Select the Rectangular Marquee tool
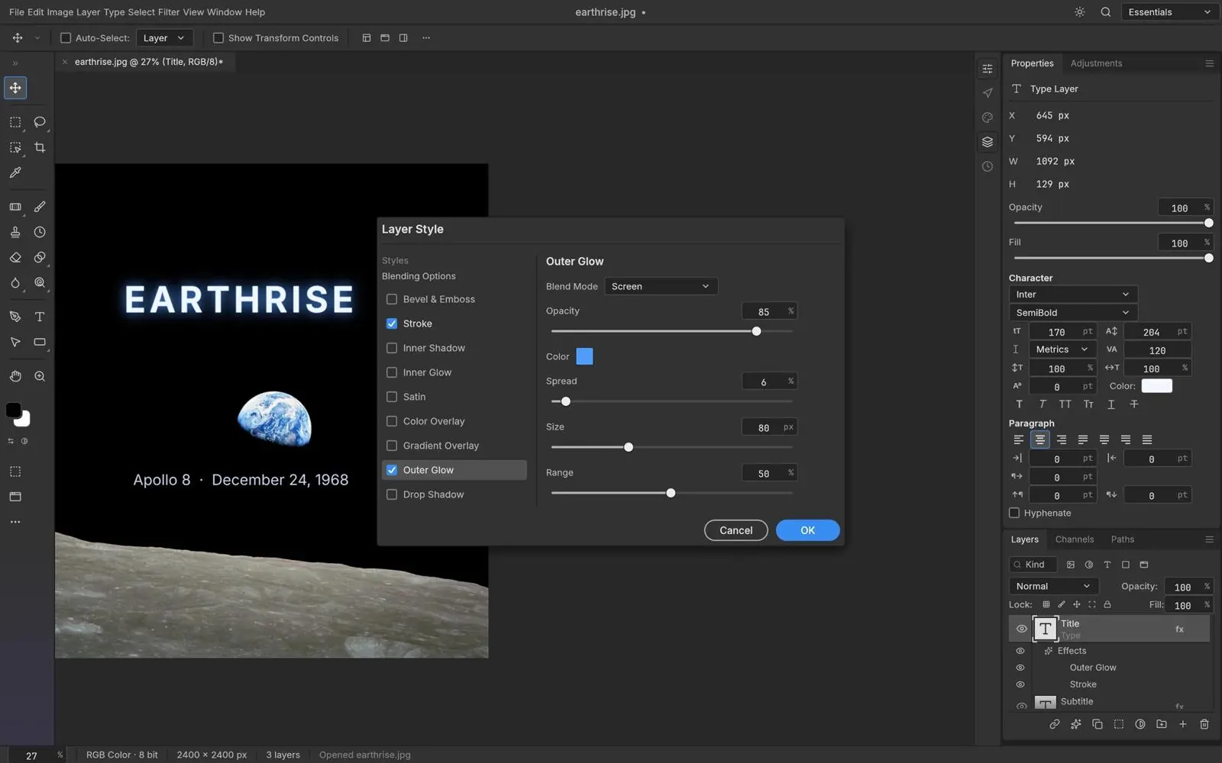The width and height of the screenshot is (1222, 763). (x=15, y=122)
